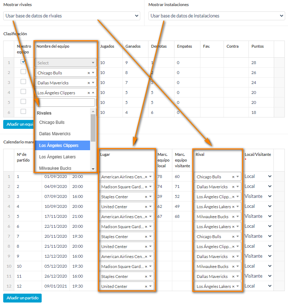Click the Añadir un partido button

[x=22, y=298]
